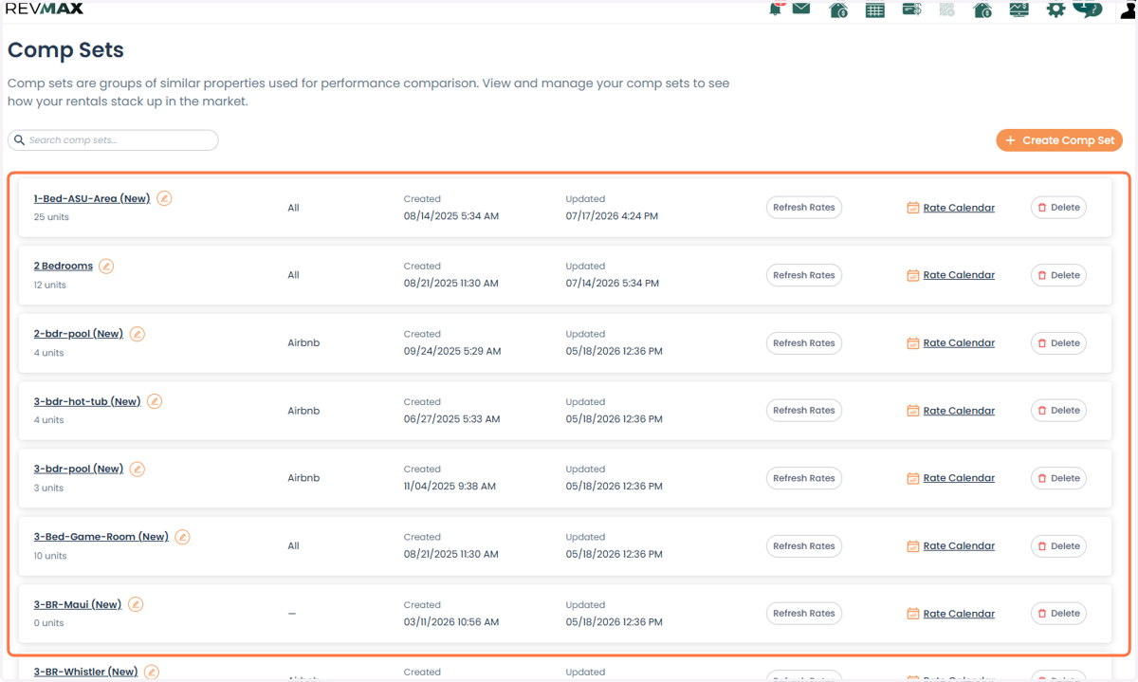Click the greyed-out map icon in header

point(946,10)
